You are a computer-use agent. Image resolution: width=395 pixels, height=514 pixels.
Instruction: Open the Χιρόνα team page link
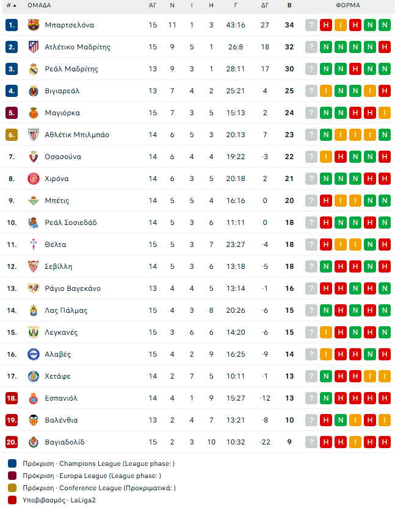tap(57, 179)
